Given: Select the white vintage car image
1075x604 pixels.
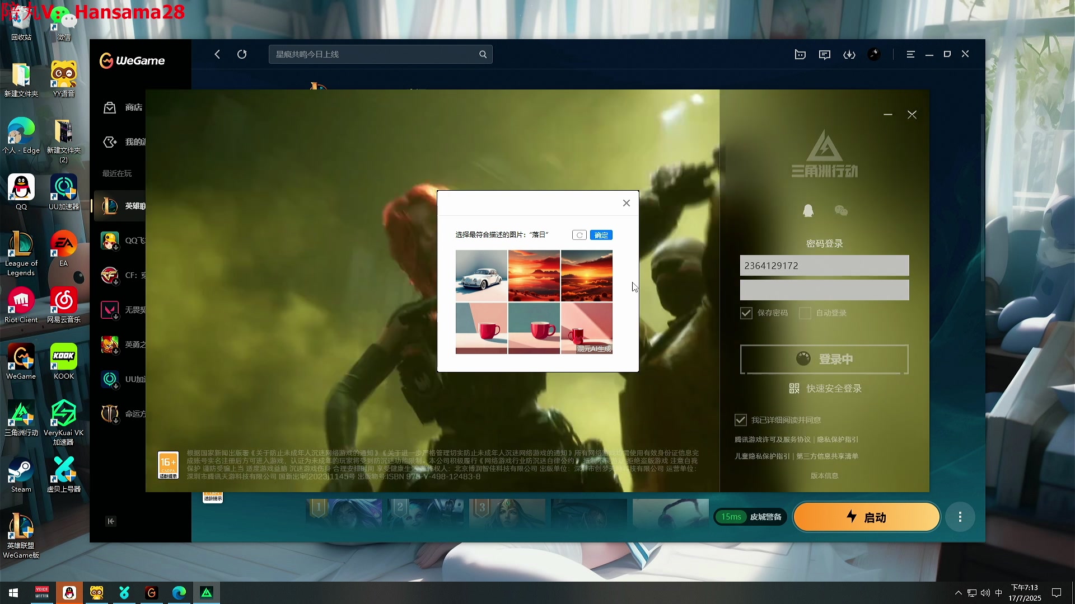Looking at the screenshot, I should click(481, 276).
